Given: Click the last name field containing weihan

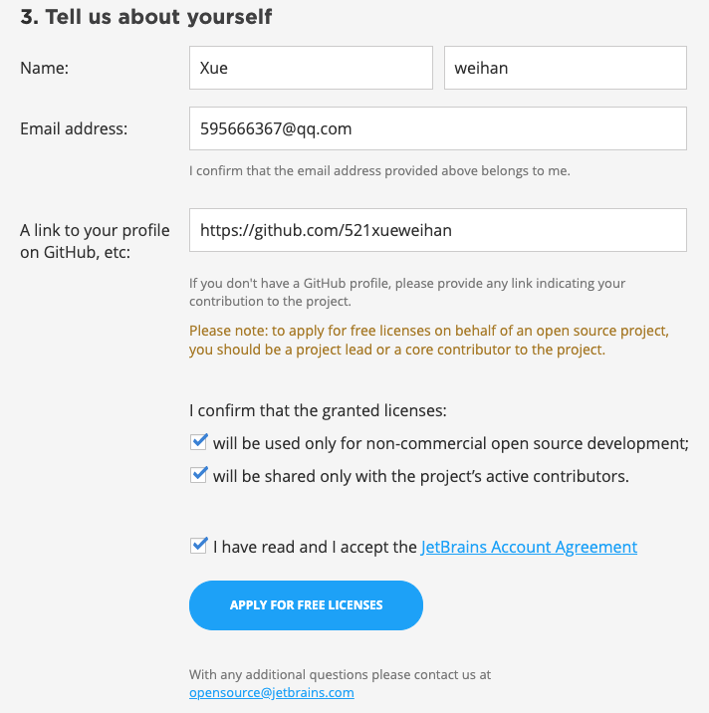Looking at the screenshot, I should (565, 68).
